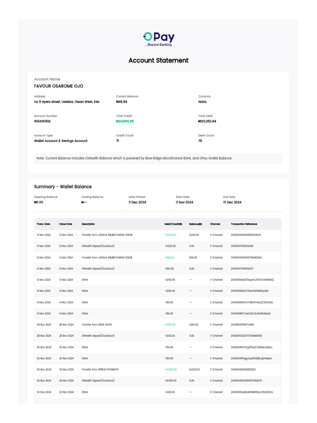The image size is (317, 423).
Task: Click the Credit Count value 71
Action: pyautogui.click(x=118, y=141)
